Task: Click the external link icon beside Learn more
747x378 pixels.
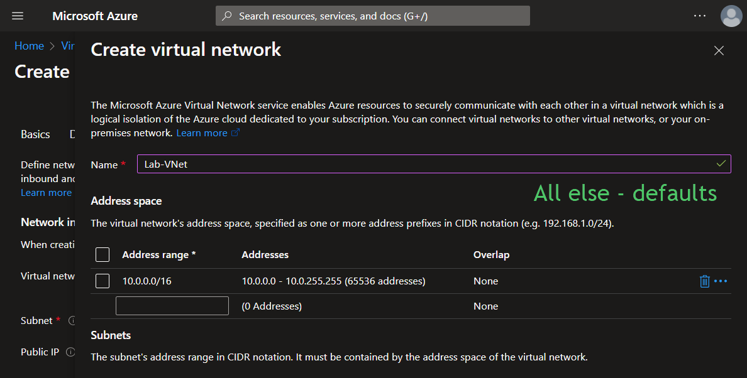Action: (235, 133)
